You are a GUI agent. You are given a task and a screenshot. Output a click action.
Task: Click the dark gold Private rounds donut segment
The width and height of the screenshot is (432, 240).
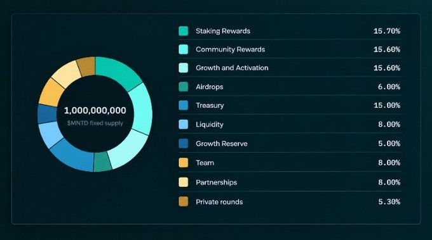(86, 66)
